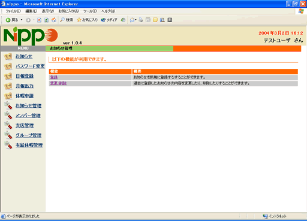Image resolution: width=307 pixels, height=221 pixels.
Task: Click the お知らせ管理 green title bar text
Action: 61,49
